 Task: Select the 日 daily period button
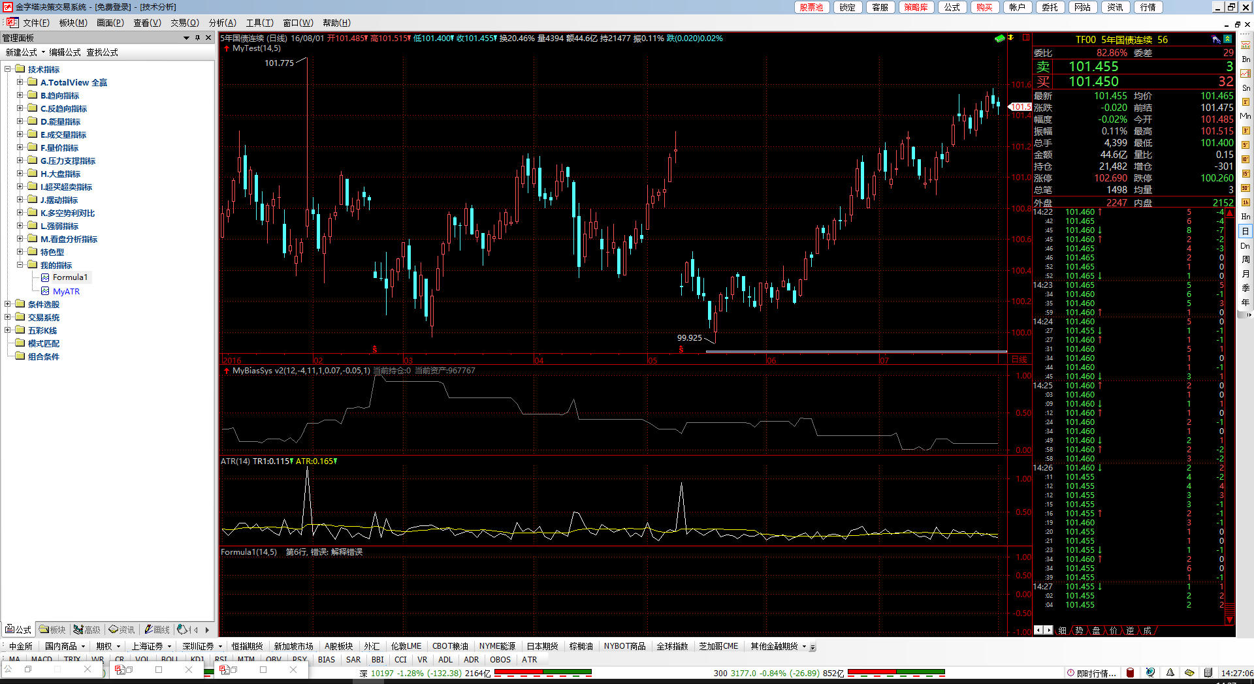pos(1246,231)
